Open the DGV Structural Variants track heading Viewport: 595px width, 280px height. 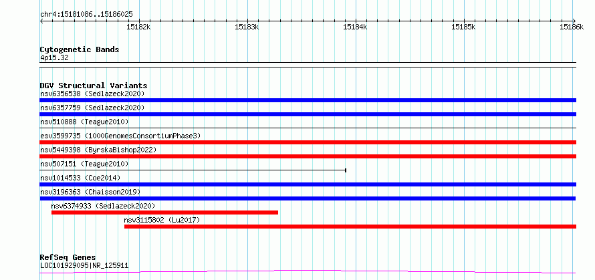click(x=94, y=86)
